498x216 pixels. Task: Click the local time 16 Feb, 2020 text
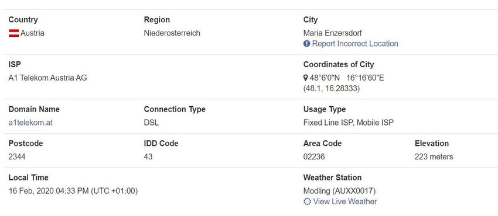pyautogui.click(x=31, y=191)
